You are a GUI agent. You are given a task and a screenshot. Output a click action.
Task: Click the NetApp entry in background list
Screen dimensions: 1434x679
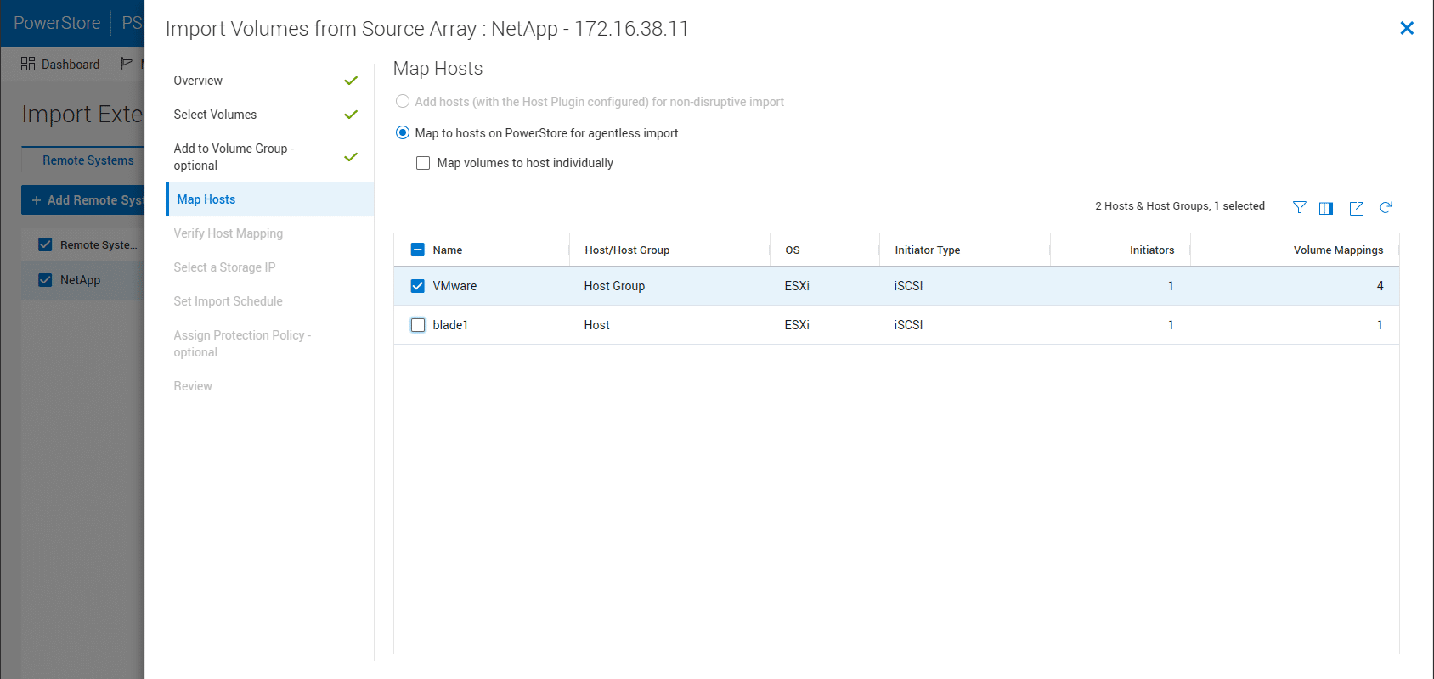pyautogui.click(x=80, y=280)
